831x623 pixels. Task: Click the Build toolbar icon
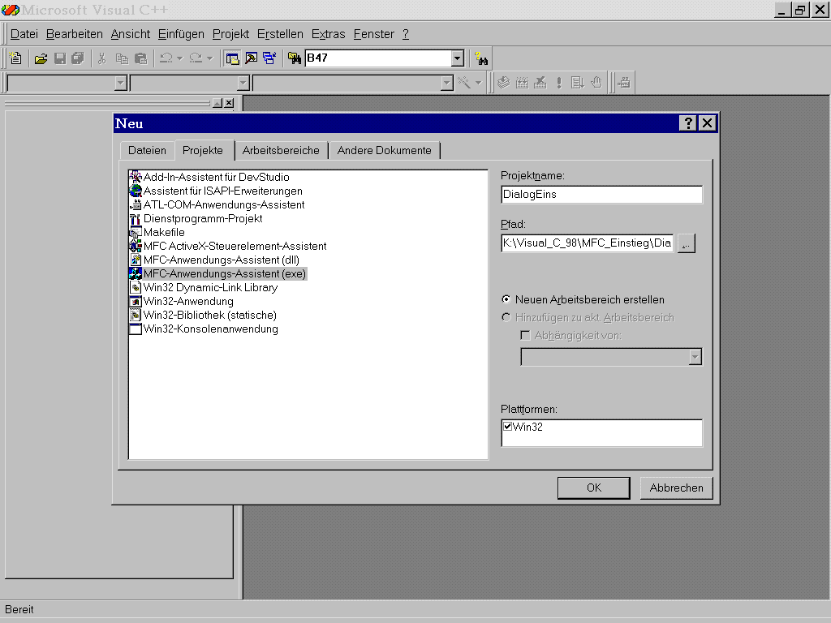coord(522,83)
